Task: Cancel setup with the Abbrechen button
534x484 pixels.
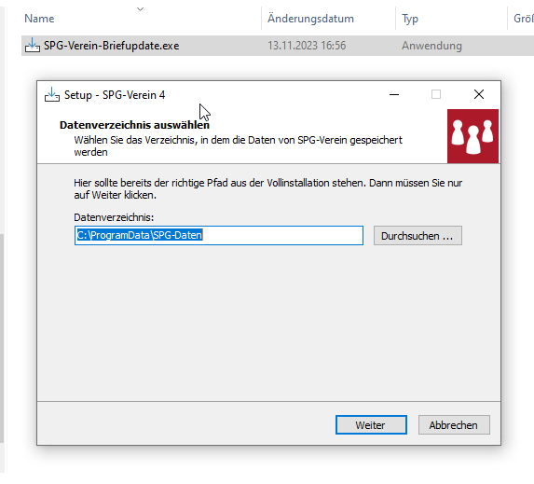Action: tap(454, 424)
